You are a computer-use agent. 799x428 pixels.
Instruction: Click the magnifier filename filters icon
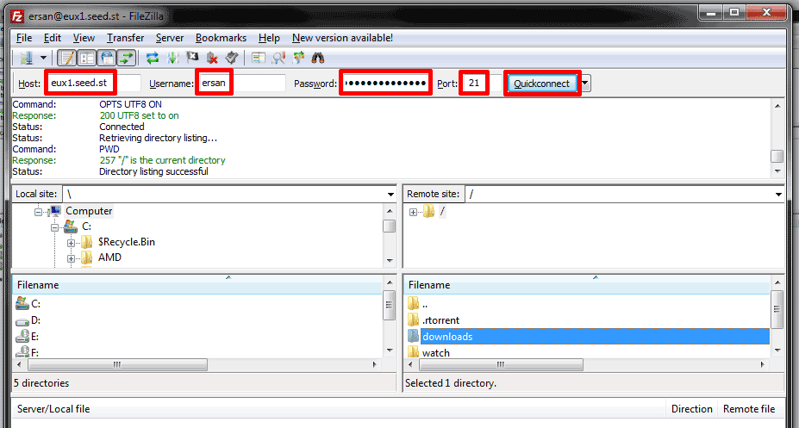tap(278, 58)
